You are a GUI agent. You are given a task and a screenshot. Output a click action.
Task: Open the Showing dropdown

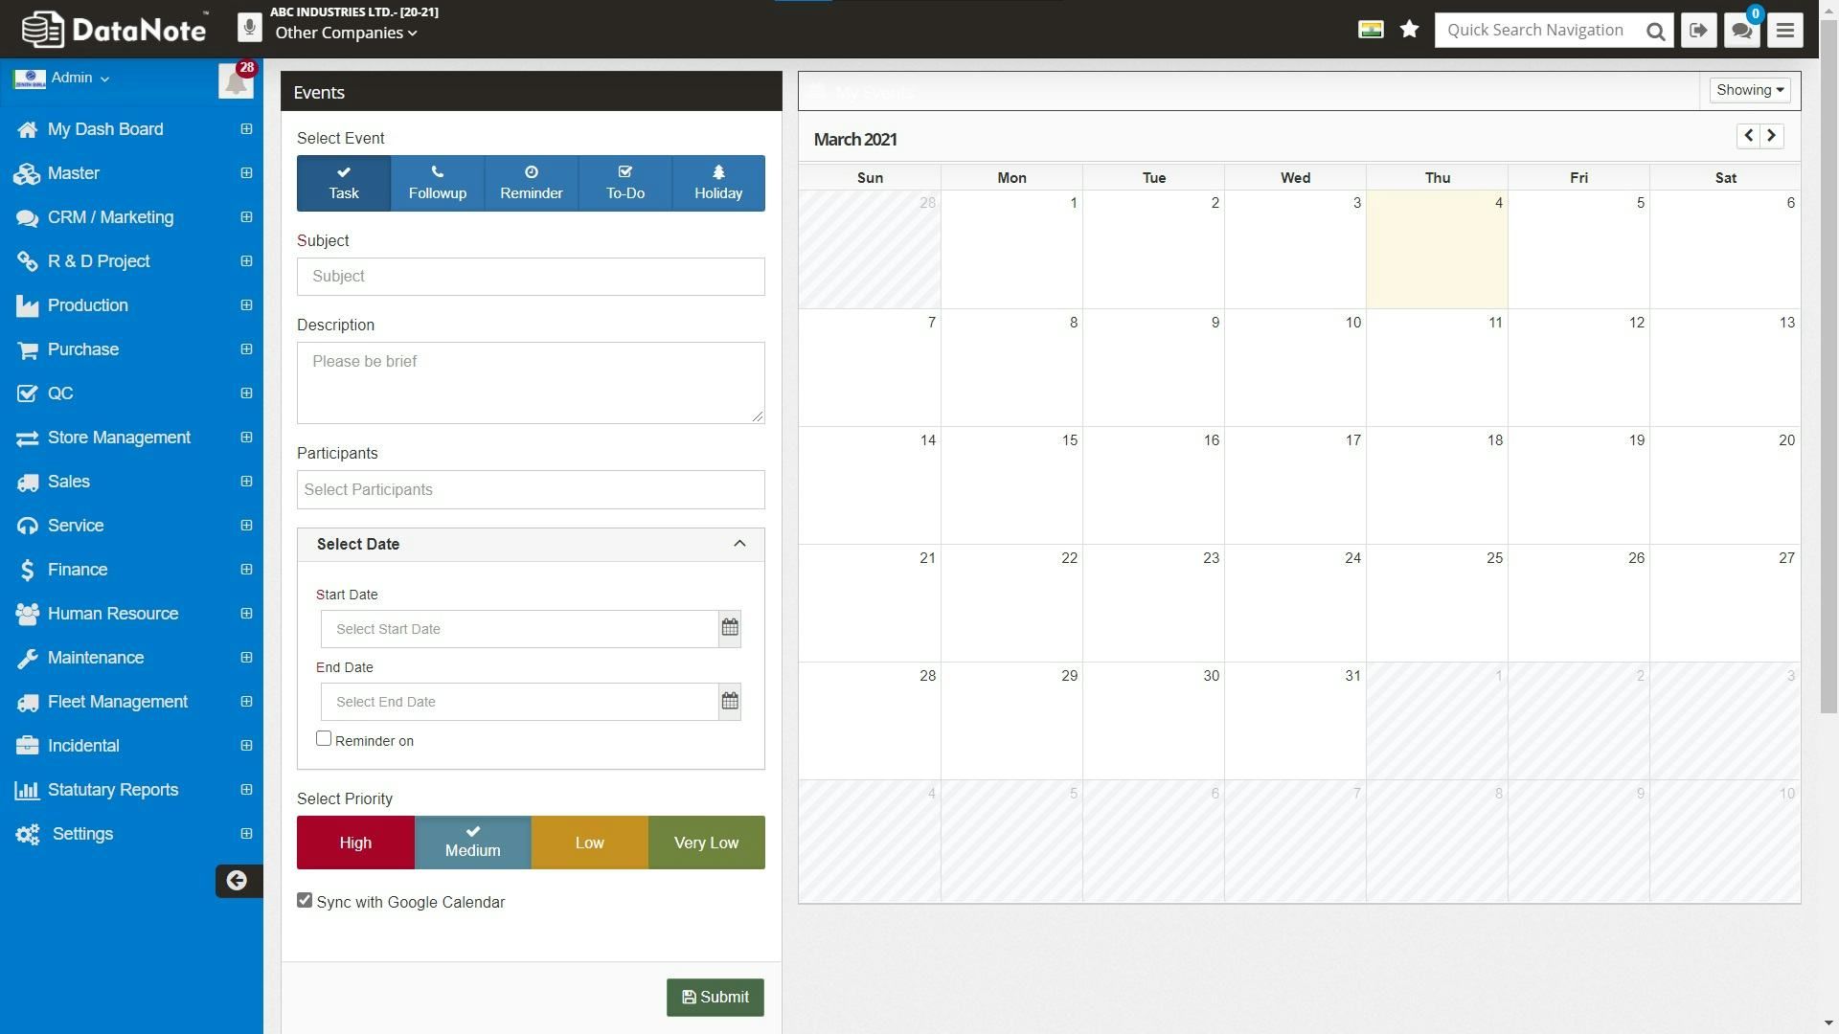pyautogui.click(x=1749, y=90)
